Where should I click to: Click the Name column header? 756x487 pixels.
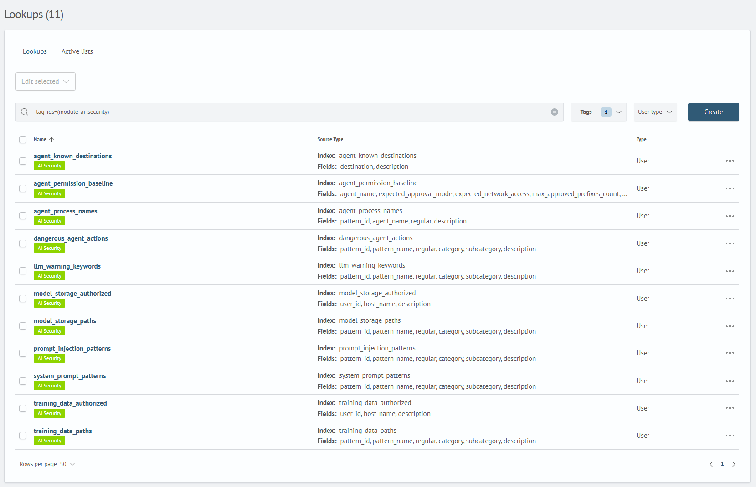pyautogui.click(x=40, y=140)
